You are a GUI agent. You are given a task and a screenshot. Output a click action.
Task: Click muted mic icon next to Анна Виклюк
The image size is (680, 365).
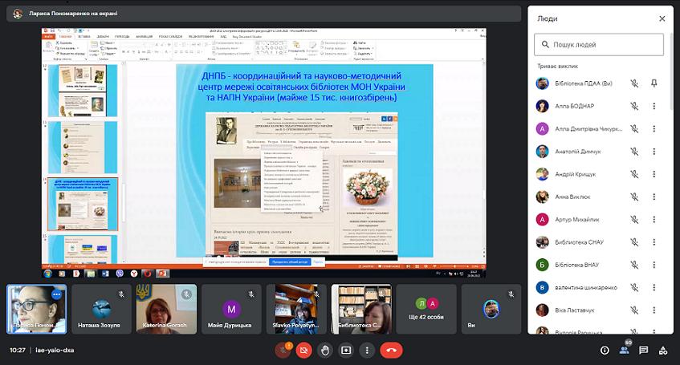(634, 197)
